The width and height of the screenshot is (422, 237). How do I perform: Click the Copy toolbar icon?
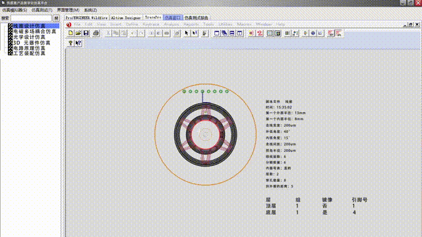(116, 33)
